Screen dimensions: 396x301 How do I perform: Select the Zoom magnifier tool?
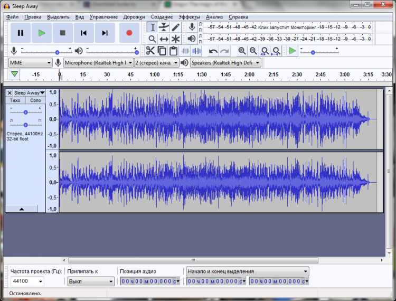click(152, 39)
